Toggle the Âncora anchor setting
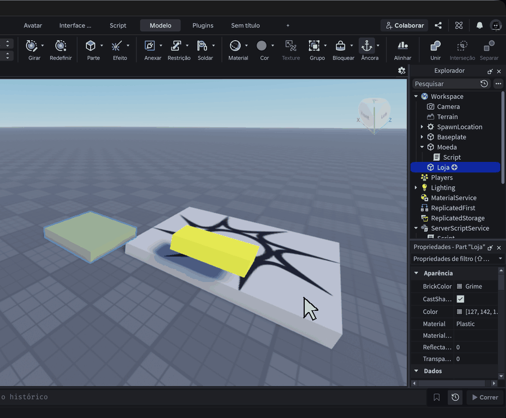506x418 pixels. click(x=367, y=46)
